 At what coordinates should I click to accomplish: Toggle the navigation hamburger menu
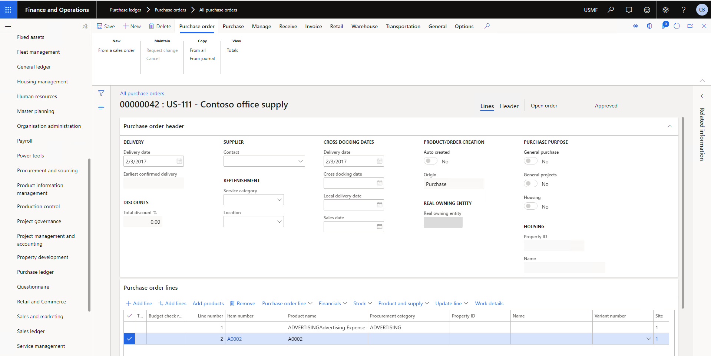(x=8, y=26)
